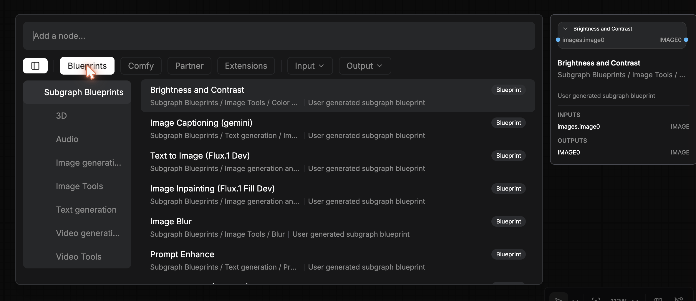Select the Video Tools category

[77, 257]
